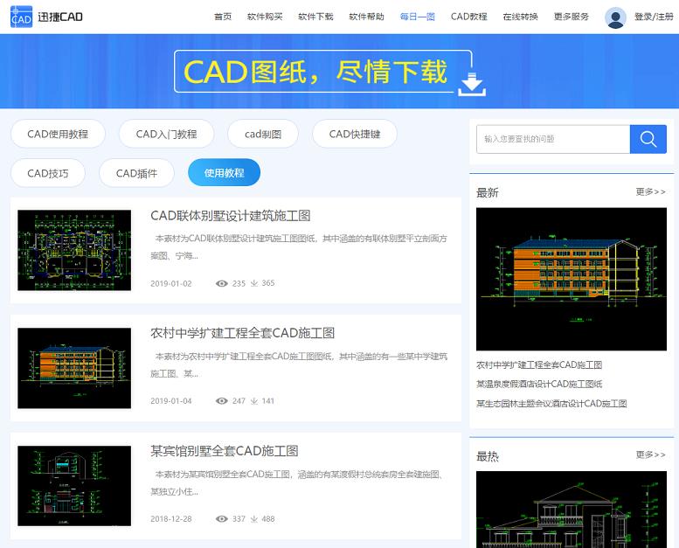Open sidebar link 某温泉度假酒店设计CAD施工图纸
This screenshot has width=679, height=548.
[x=539, y=384]
